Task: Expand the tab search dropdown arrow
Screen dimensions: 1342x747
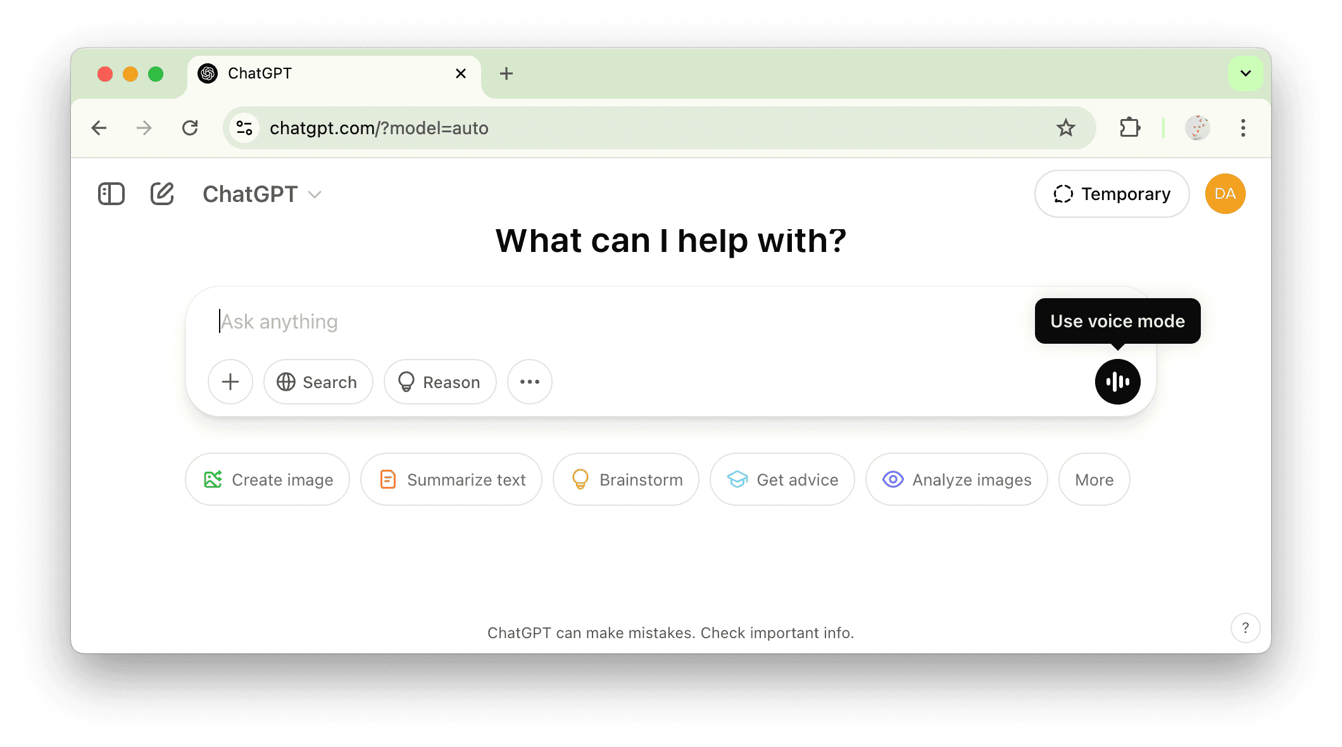Action: 1245,73
